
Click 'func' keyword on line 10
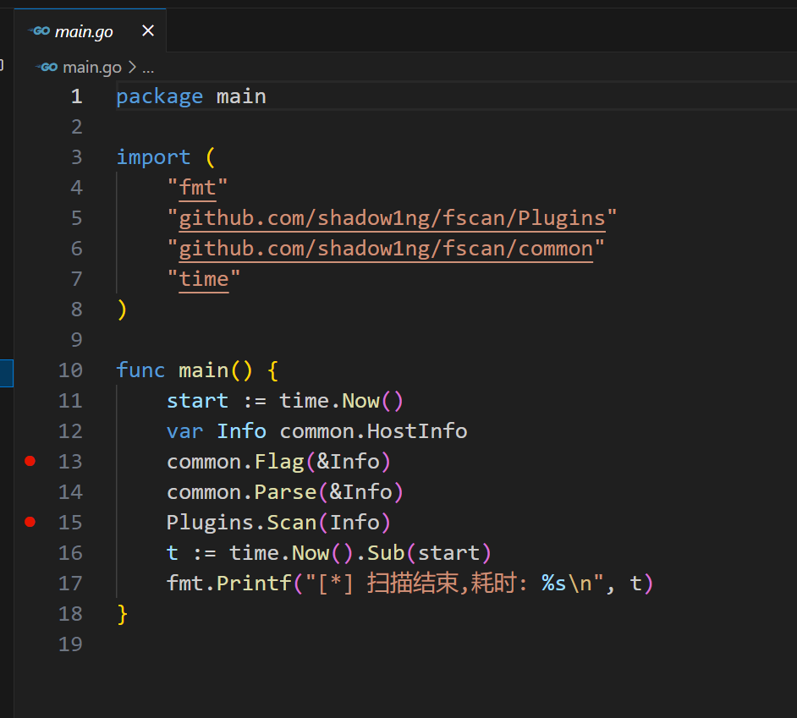(x=140, y=370)
